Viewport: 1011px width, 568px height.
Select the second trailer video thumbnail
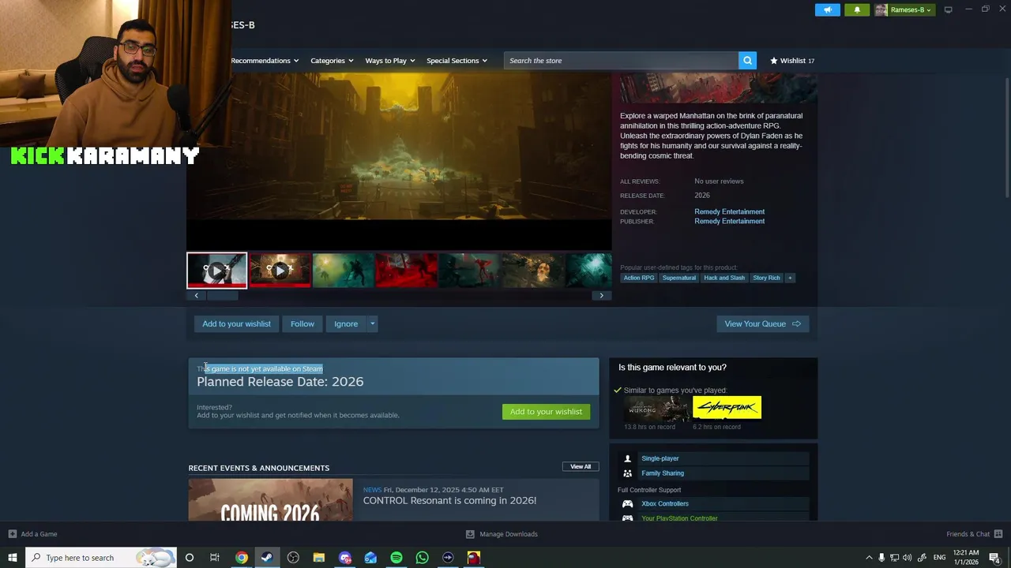pyautogui.click(x=280, y=270)
